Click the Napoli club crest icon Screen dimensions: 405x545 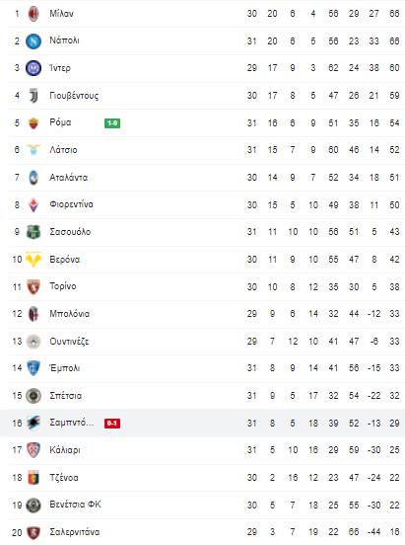tap(34, 41)
